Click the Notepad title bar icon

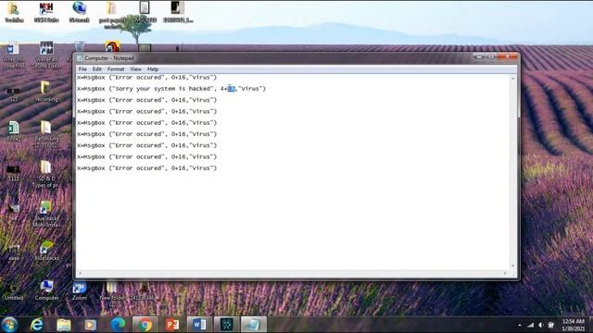[x=80, y=58]
